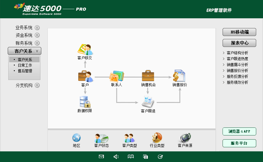The height and width of the screenshot is (162, 263).
Task: Open the 服务反馈分析 report link
Action: 237,76
